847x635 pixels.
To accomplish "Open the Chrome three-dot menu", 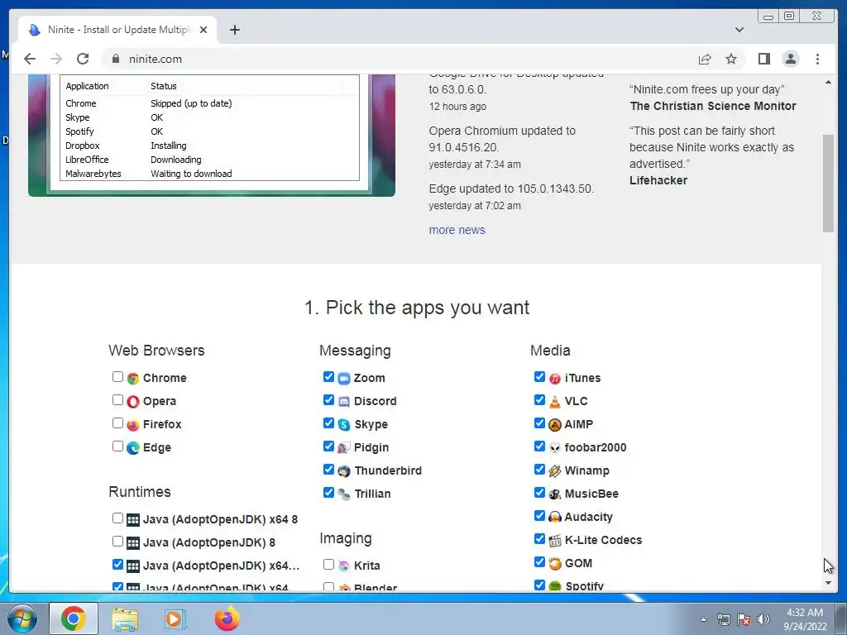I will click(x=817, y=59).
